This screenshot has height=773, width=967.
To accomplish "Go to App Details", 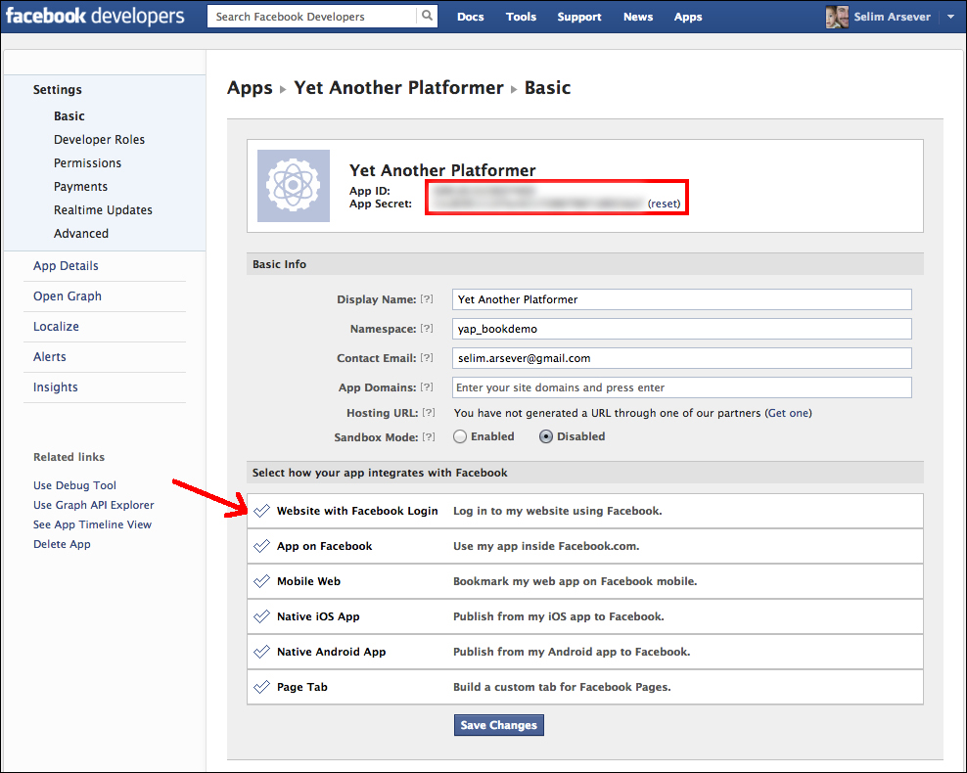I will click(x=66, y=266).
